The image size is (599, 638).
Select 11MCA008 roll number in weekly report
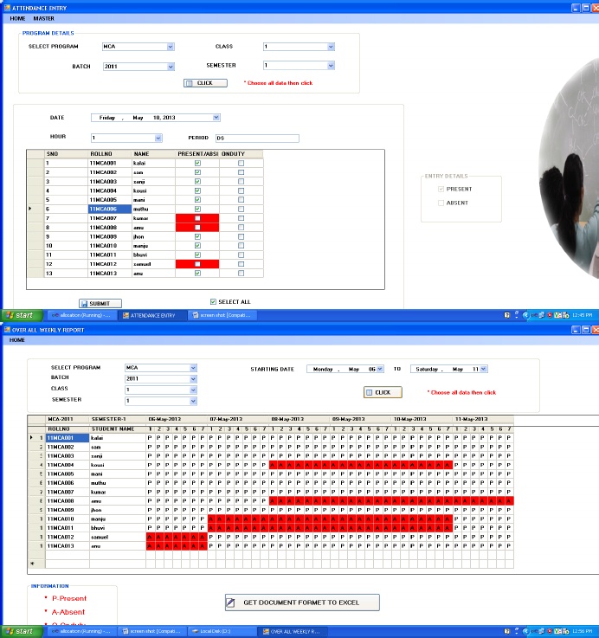coord(68,501)
